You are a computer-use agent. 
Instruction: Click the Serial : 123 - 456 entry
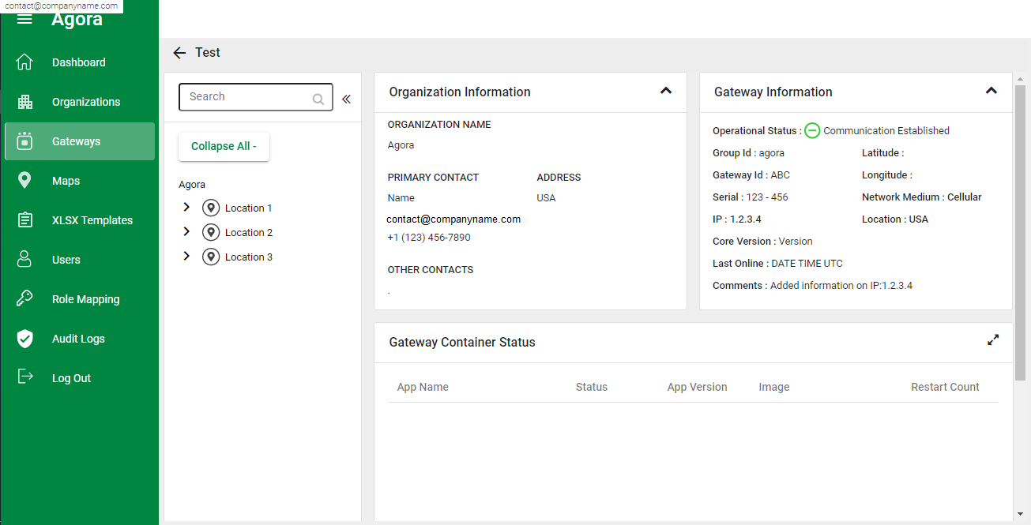(751, 197)
